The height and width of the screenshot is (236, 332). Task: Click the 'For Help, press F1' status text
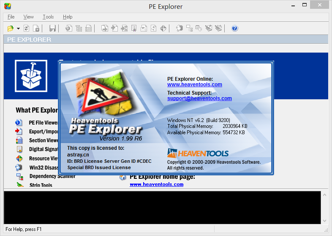click(x=24, y=229)
